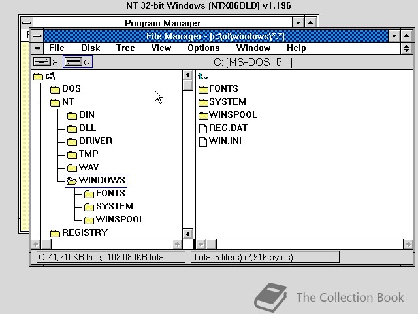Click file pane horizontal scroll thumb
418x314 pixels.
[x=212, y=244]
